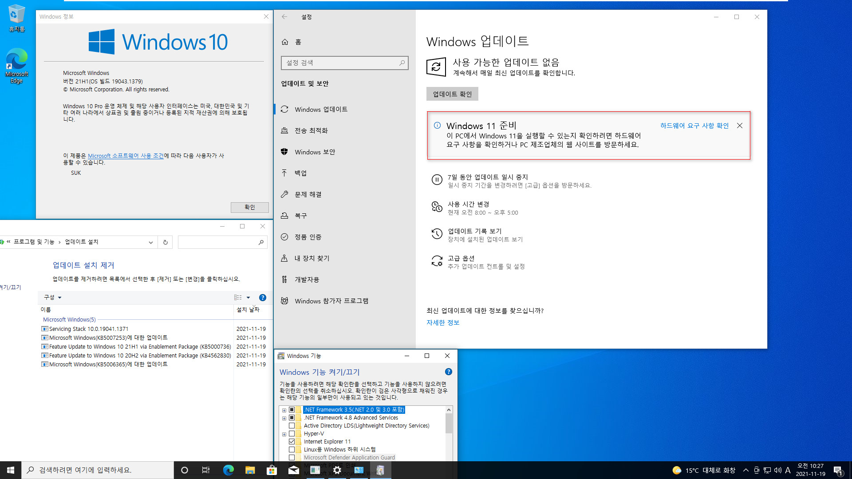The height and width of the screenshot is (479, 852).
Task: Dismiss the Windows 11 준비 banner
Action: [x=740, y=126]
